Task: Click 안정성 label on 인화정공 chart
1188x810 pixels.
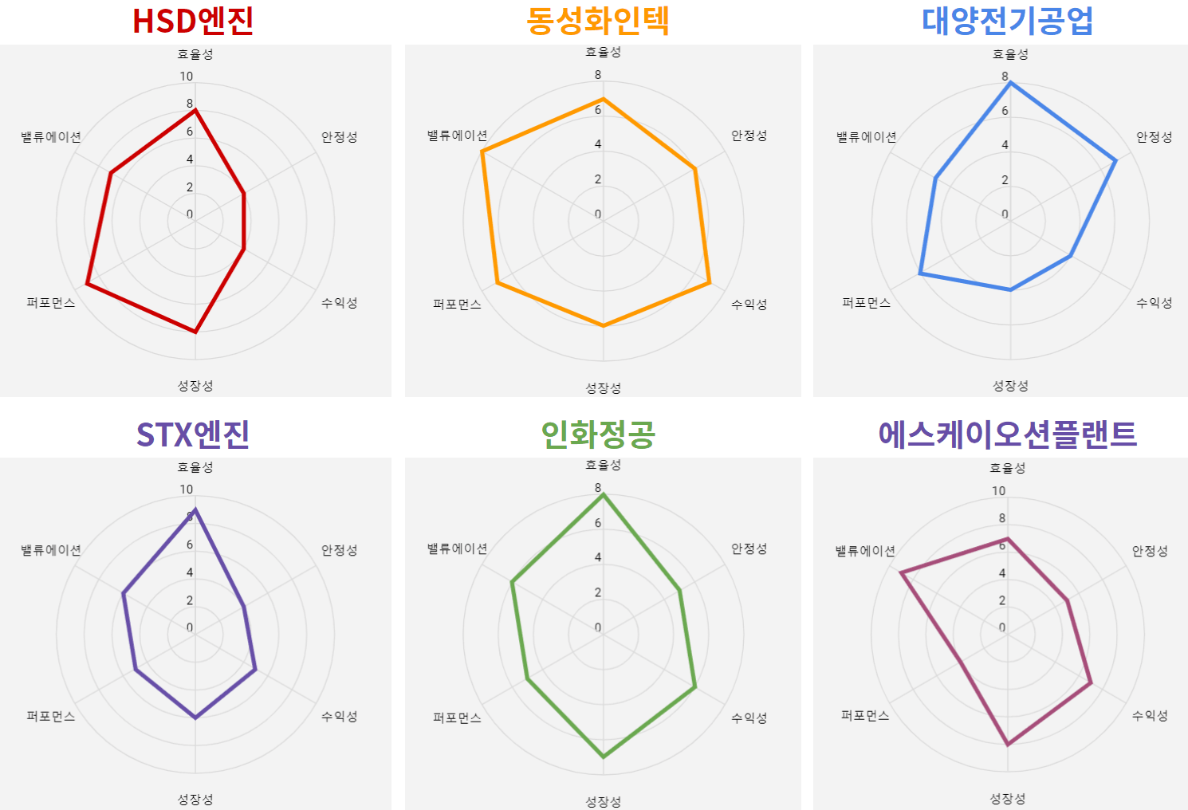Action: (749, 549)
